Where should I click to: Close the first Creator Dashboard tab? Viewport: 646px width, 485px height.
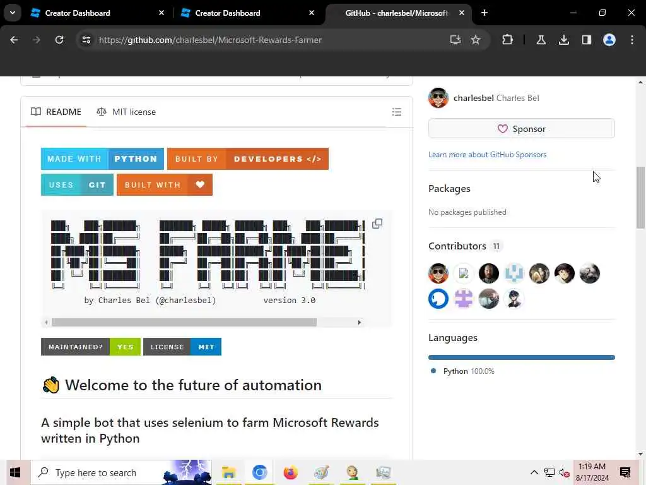(x=161, y=13)
